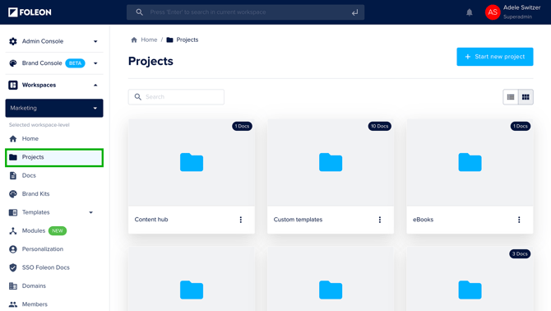The height and width of the screenshot is (311, 551).
Task: Click the Start new project button
Action: pyautogui.click(x=495, y=57)
